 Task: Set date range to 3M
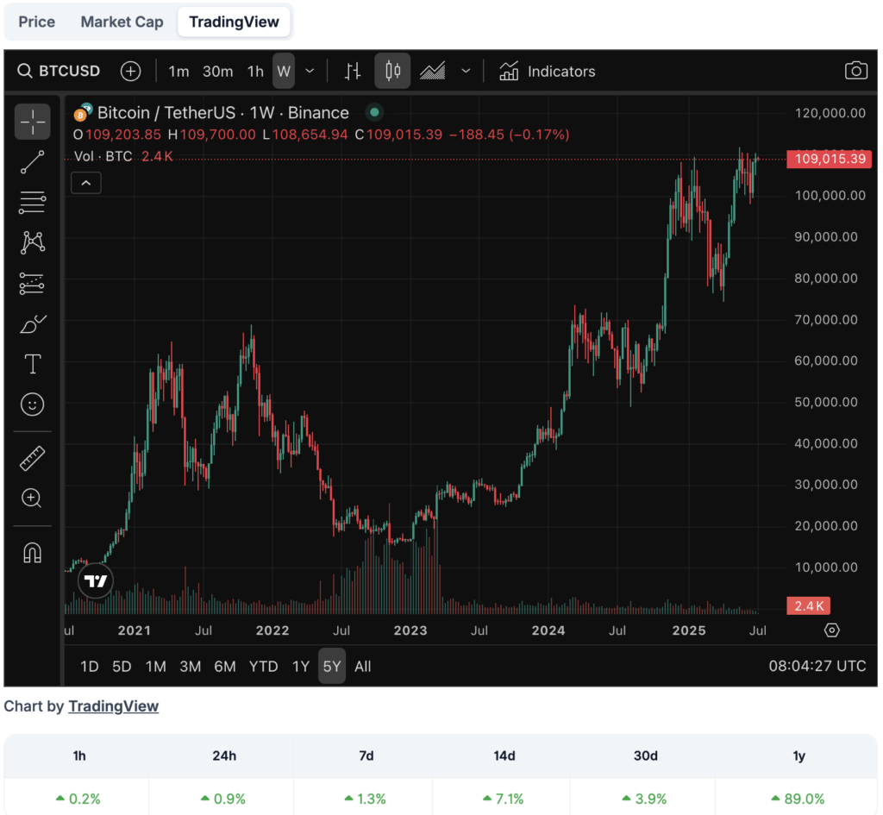coord(191,667)
